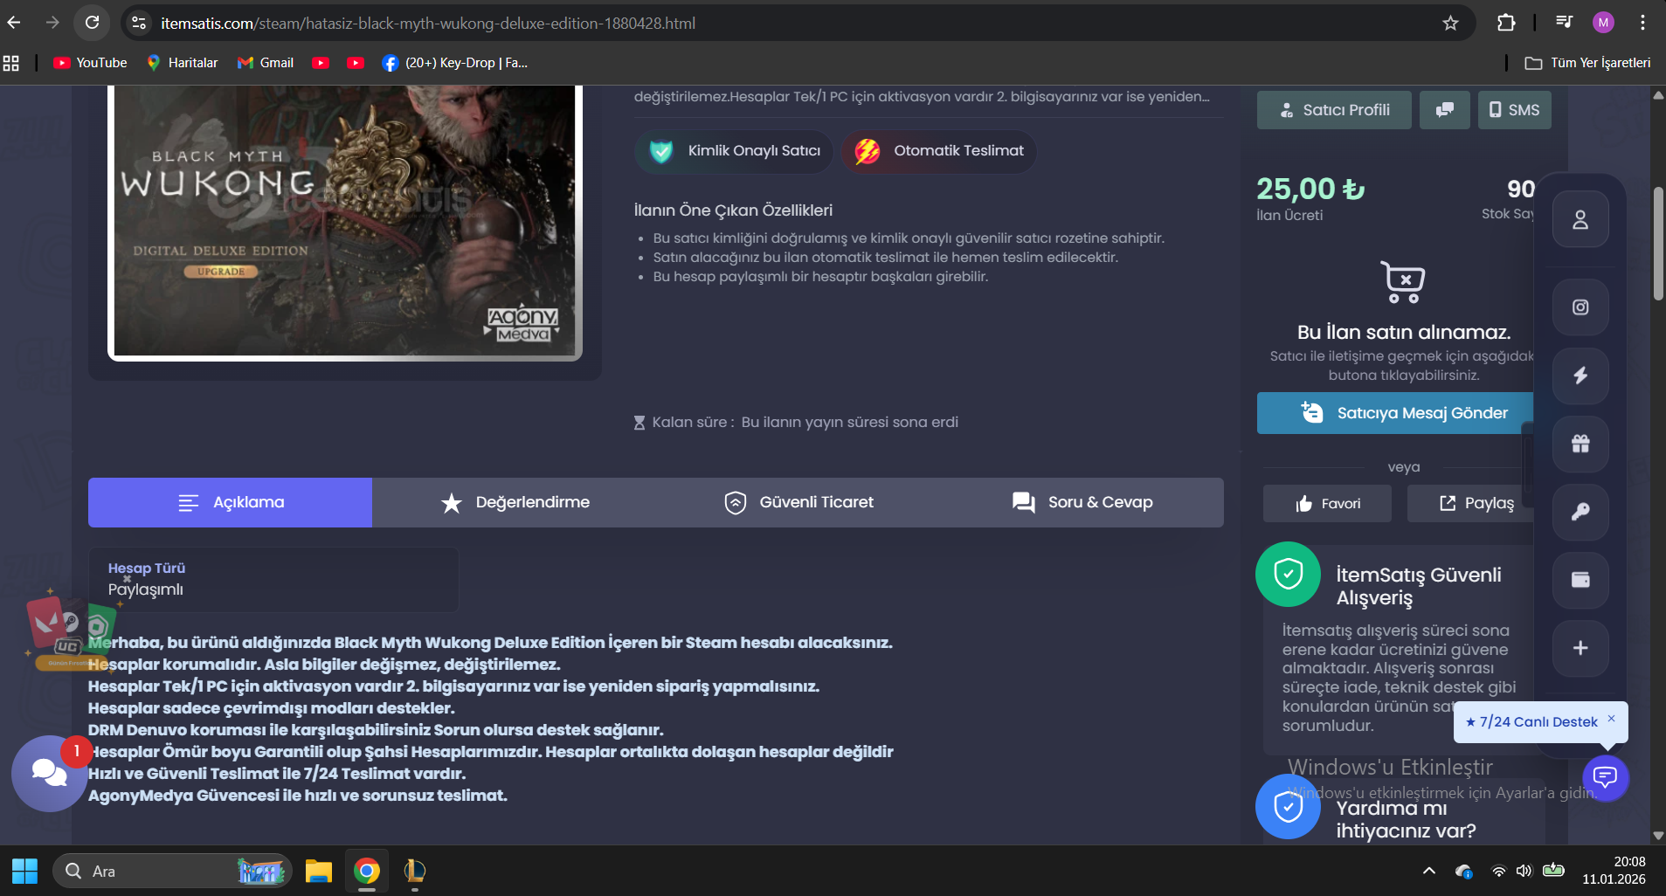This screenshot has height=896, width=1666.
Task: Click the key icon in side panel
Action: (1580, 512)
